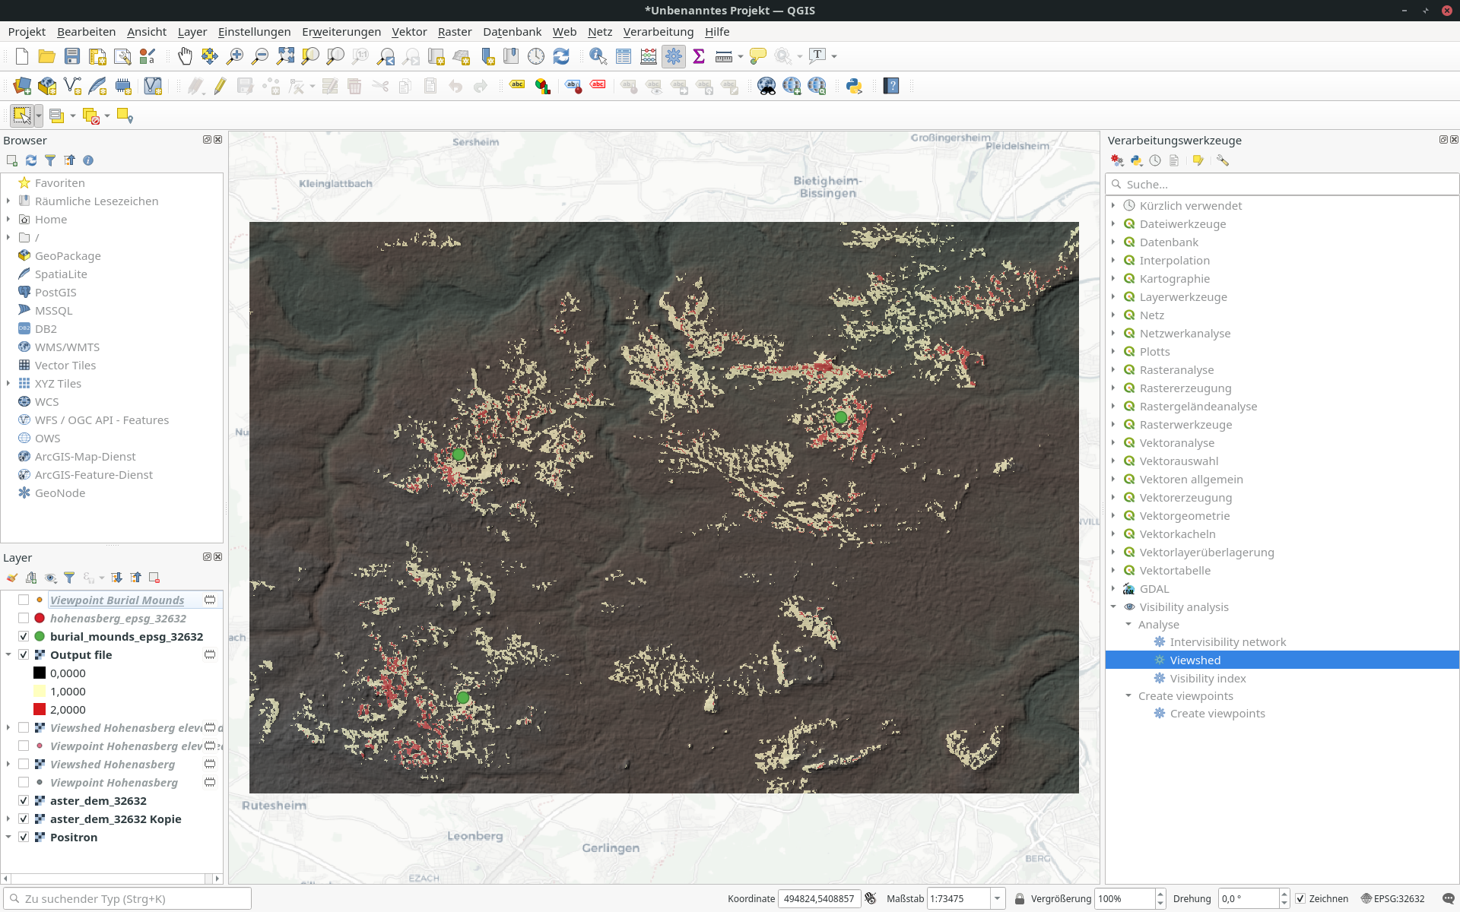Select the Measure line ruler tool
1460x912 pixels.
(724, 56)
